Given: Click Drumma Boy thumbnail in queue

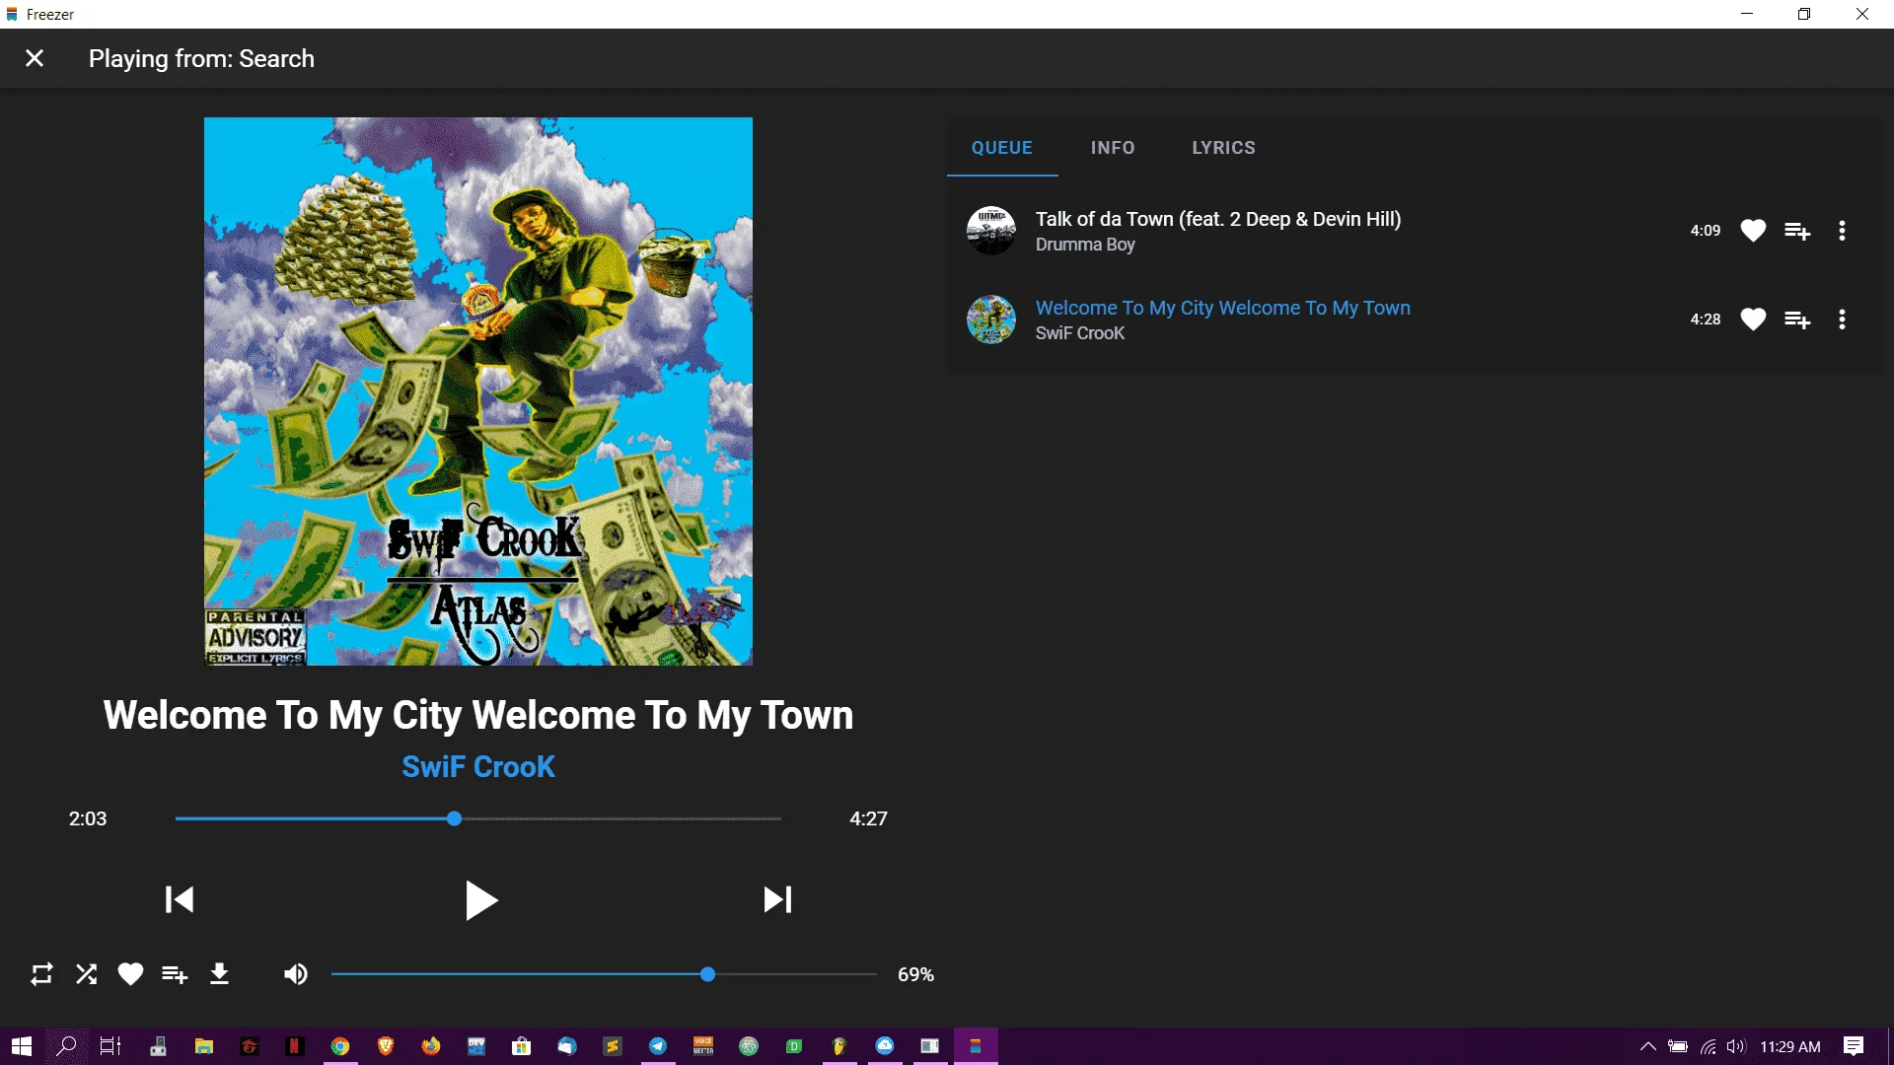Looking at the screenshot, I should tap(991, 231).
